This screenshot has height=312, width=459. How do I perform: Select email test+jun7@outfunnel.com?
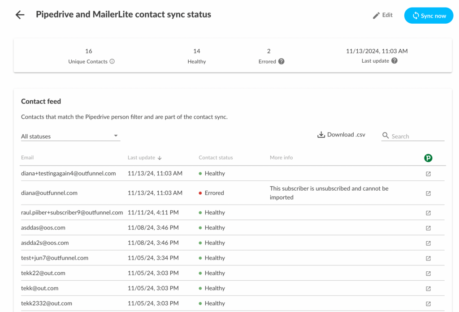[55, 258]
